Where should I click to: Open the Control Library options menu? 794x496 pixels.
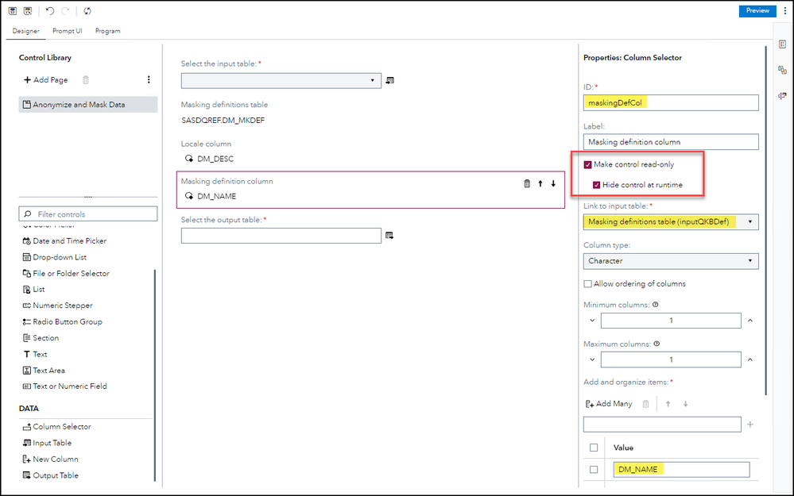coord(149,79)
